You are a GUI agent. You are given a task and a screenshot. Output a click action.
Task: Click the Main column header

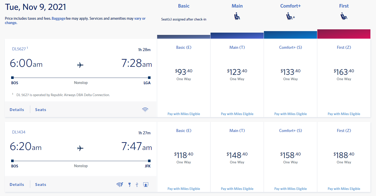click(x=237, y=6)
